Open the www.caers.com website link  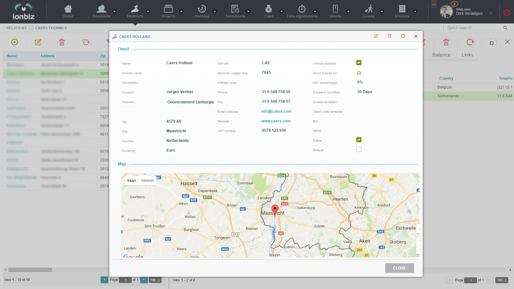pos(276,121)
